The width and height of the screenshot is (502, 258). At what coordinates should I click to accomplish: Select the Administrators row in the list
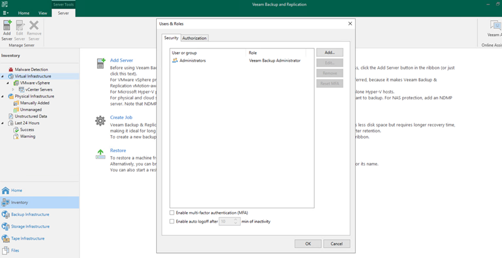point(192,61)
